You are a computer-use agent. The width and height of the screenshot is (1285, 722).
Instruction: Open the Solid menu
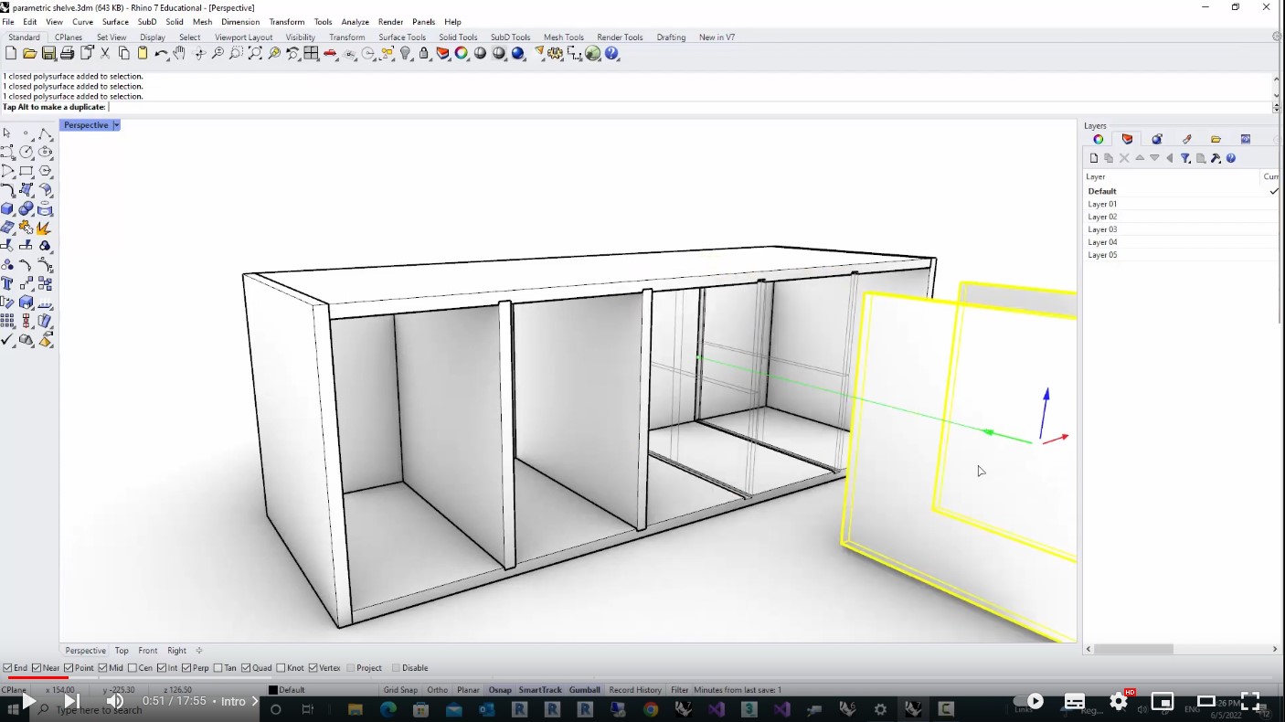175,21
